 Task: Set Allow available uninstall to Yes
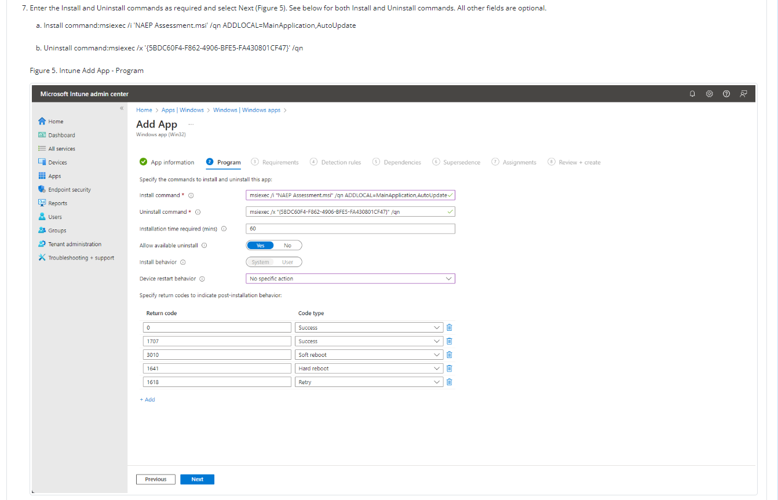click(260, 246)
